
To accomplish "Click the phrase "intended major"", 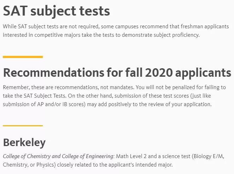I will pyautogui.click(x=157, y=165).
